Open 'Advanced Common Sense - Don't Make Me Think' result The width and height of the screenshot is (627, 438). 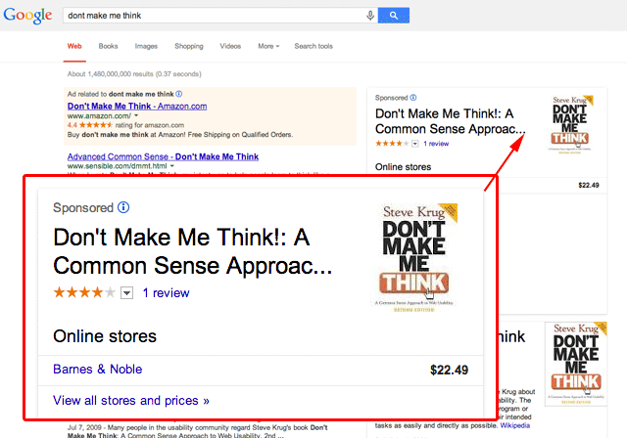163,156
